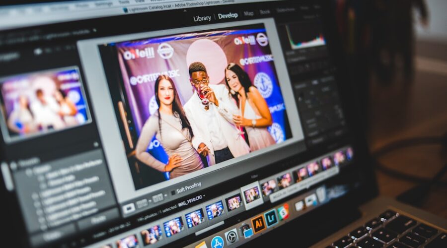Click the red and green S app icon in the dock
This screenshot has width=447, height=248.
[283, 212]
